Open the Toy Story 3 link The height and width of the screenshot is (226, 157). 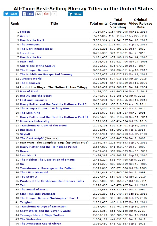point(29,177)
